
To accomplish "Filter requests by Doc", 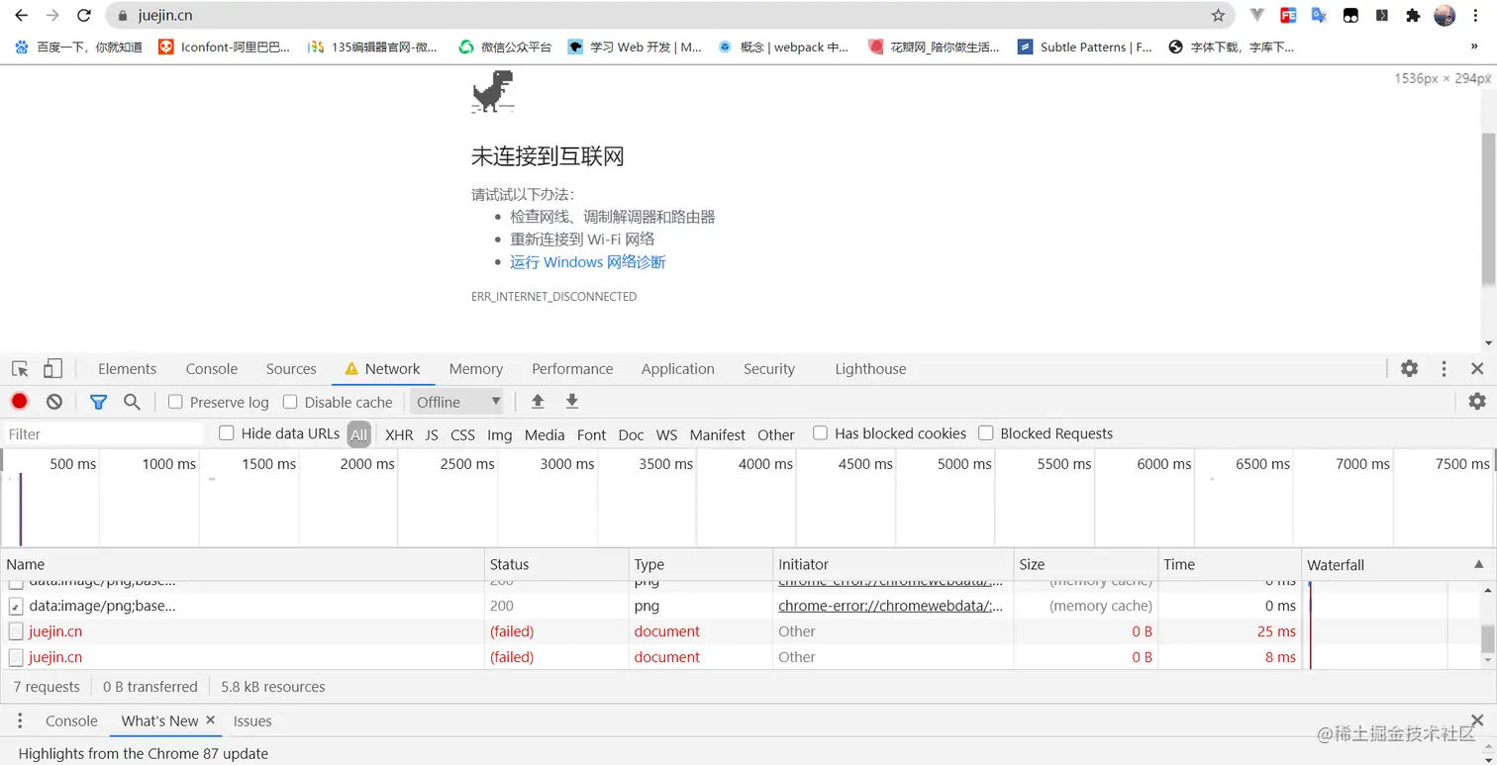I will click(631, 434).
